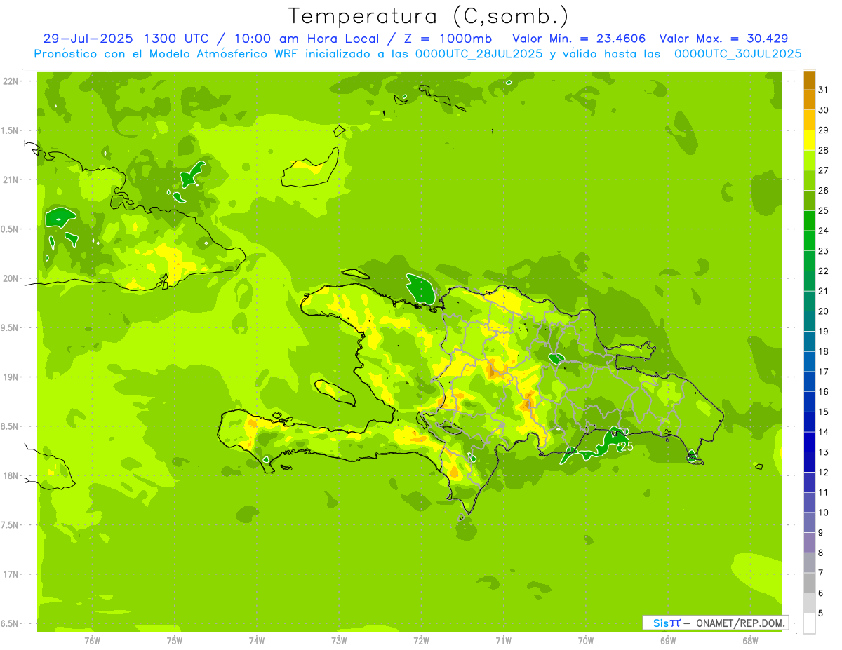Click "Valor Max. = 30.429" value

(x=723, y=39)
